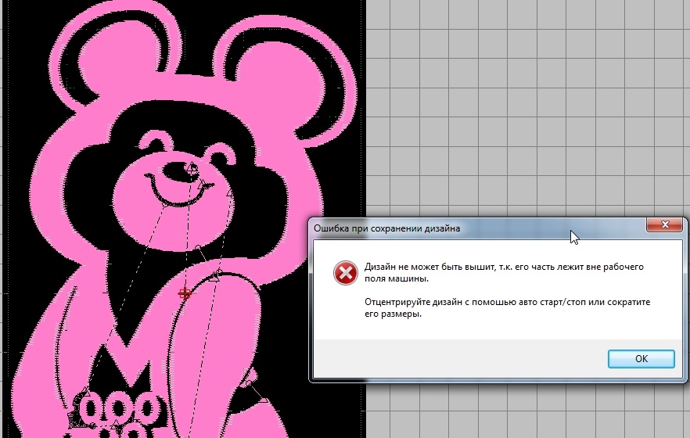Close the design save error dialog

pos(665,224)
